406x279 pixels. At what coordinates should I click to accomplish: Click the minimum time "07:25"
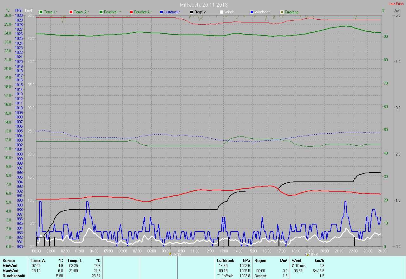36,266
